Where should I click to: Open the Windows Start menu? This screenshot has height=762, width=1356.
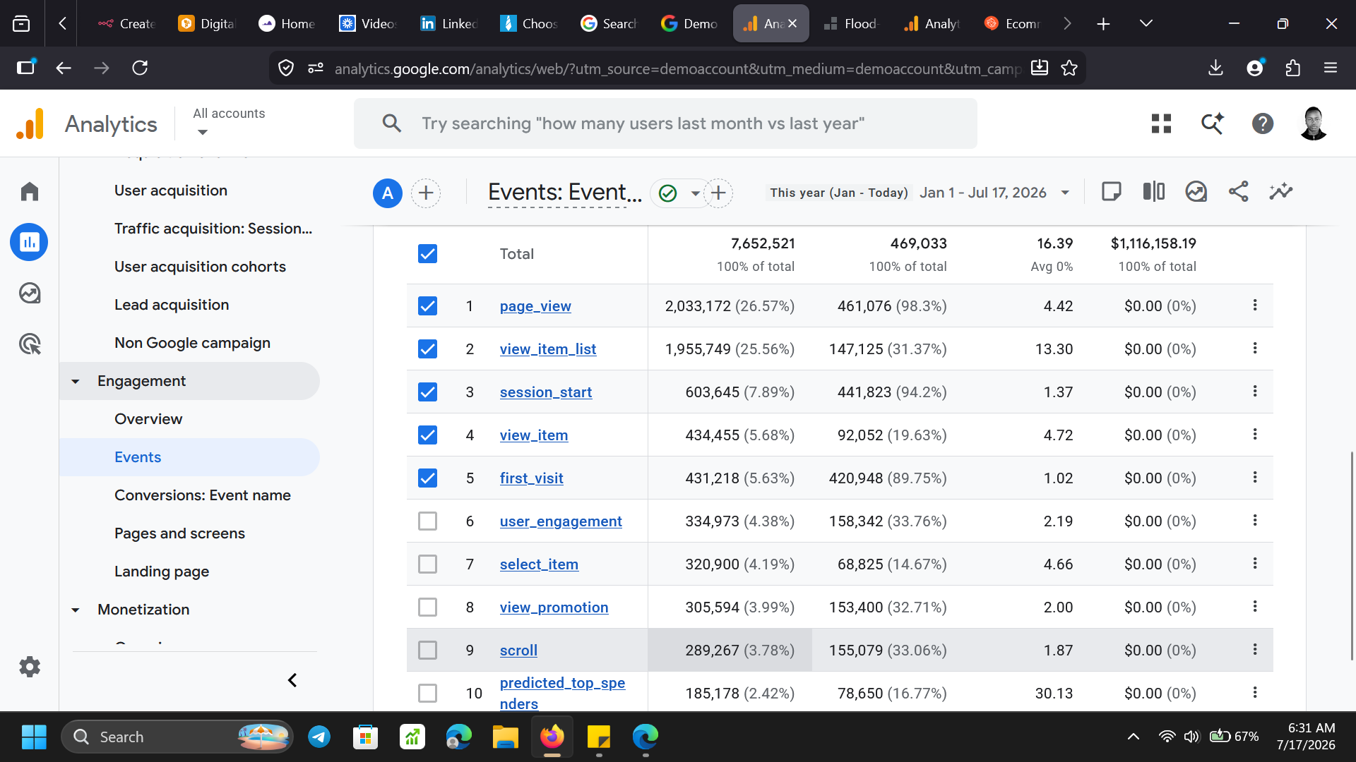[x=34, y=737]
